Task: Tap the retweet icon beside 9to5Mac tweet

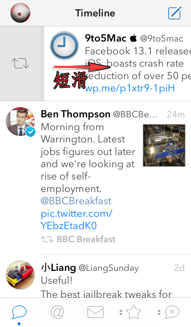Action: [x=20, y=63]
